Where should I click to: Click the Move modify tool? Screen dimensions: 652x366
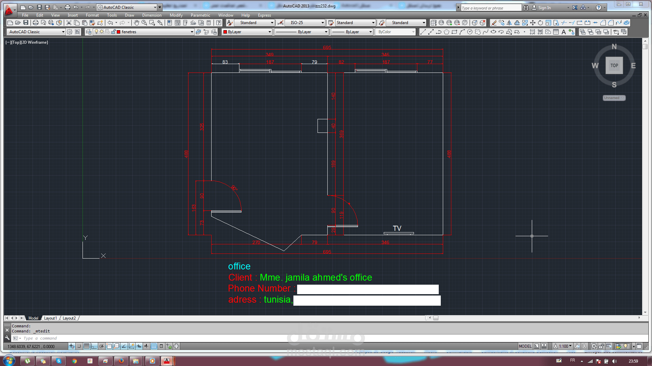coord(533,23)
